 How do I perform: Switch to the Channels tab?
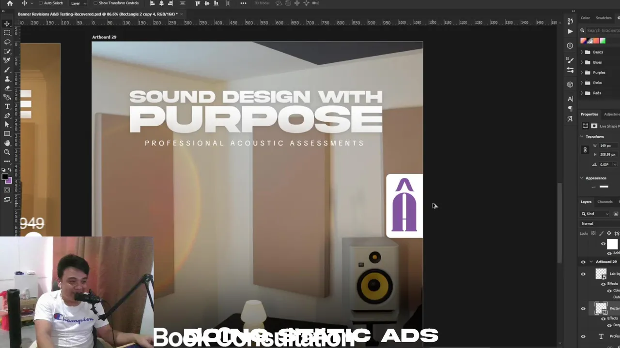tap(605, 202)
